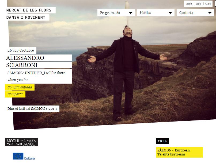Switch language to Eng
This screenshot has height=164, width=216.
[x=189, y=4]
